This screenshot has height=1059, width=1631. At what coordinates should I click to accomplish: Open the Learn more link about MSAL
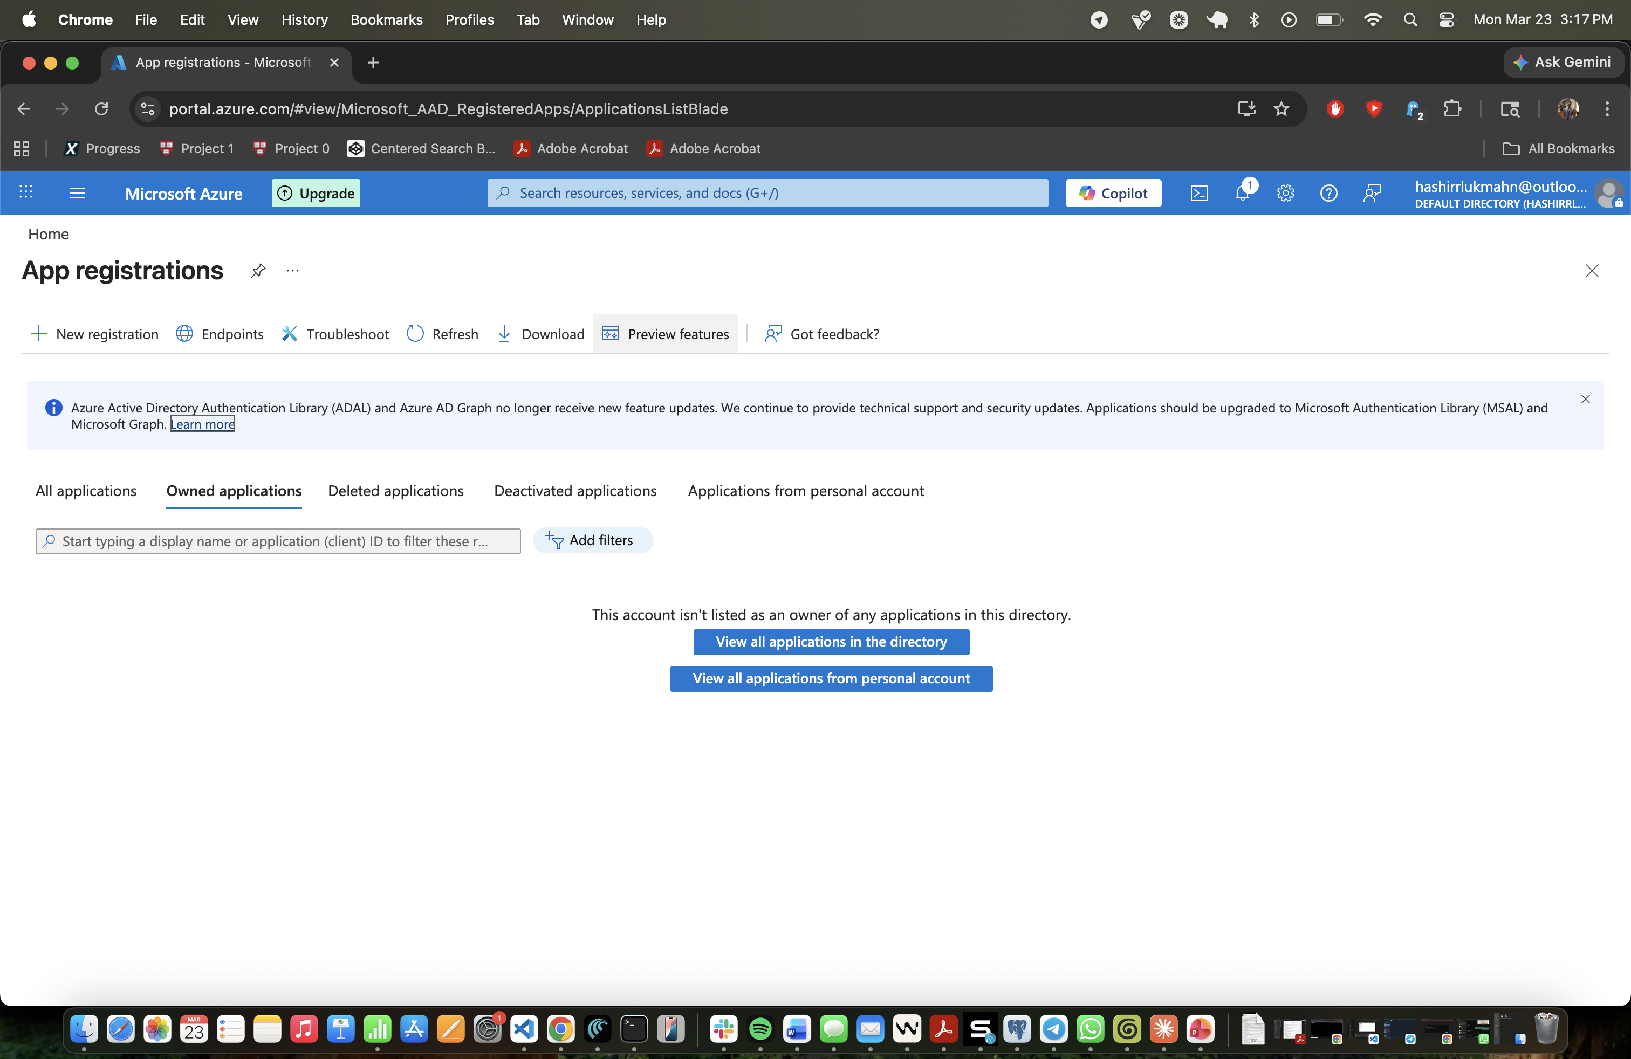coord(202,424)
